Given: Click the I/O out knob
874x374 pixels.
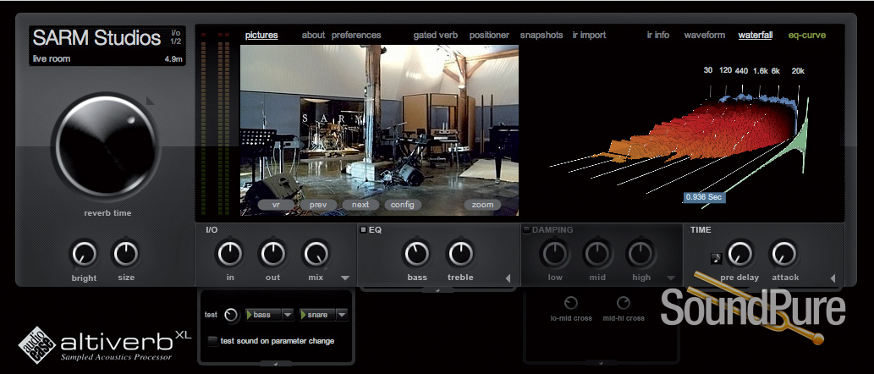Looking at the screenshot, I should (272, 254).
